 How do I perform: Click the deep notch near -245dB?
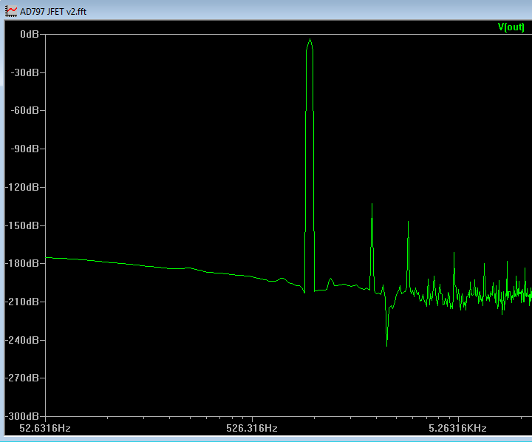(x=386, y=345)
